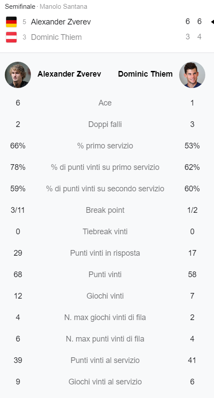Click the Semifinale round label
The width and height of the screenshot is (214, 398).
[x=20, y=7]
